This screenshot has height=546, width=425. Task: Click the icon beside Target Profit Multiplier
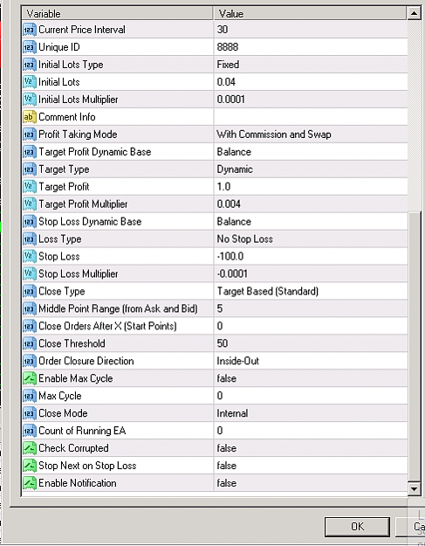pyautogui.click(x=30, y=204)
